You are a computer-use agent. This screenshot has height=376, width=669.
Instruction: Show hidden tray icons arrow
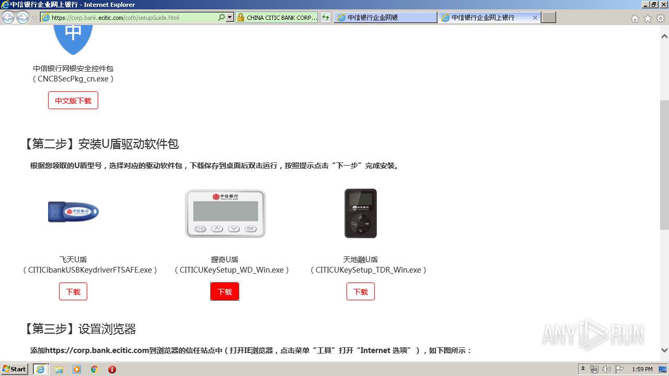(x=583, y=369)
